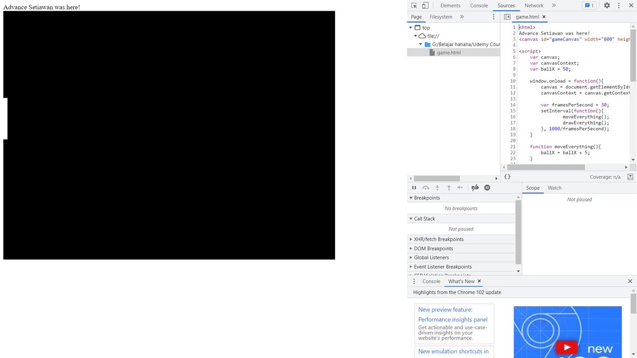Screen dimensions: 637x358
Task: Expand Event Listener Breakpoints section
Action: 461,267
